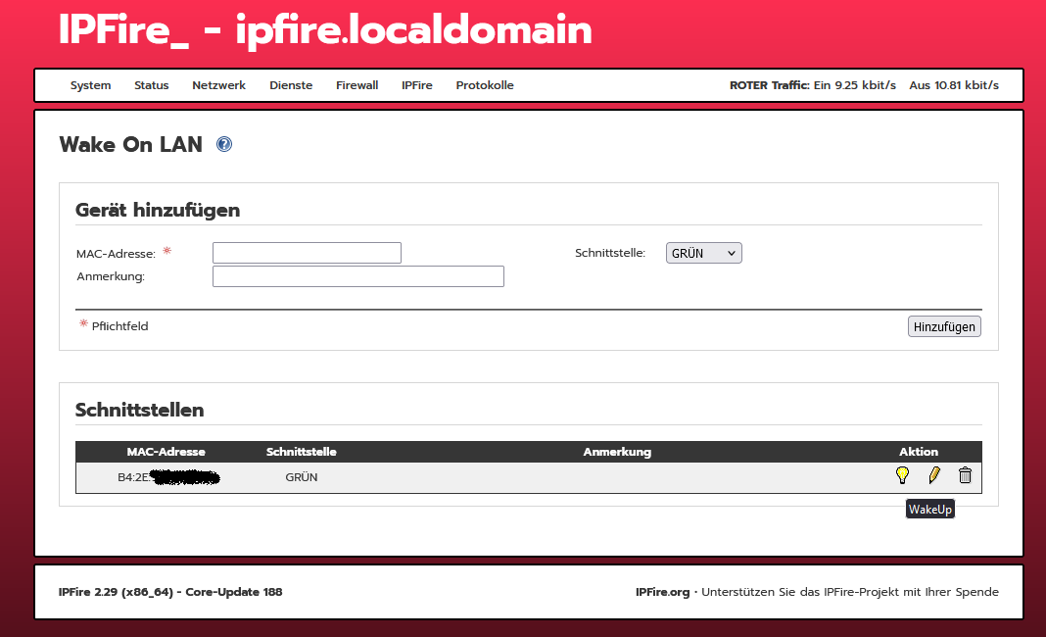The image size is (1046, 637).
Task: Click the 'Aus 10.81 kbit/s' traffic value
Action: click(x=954, y=85)
